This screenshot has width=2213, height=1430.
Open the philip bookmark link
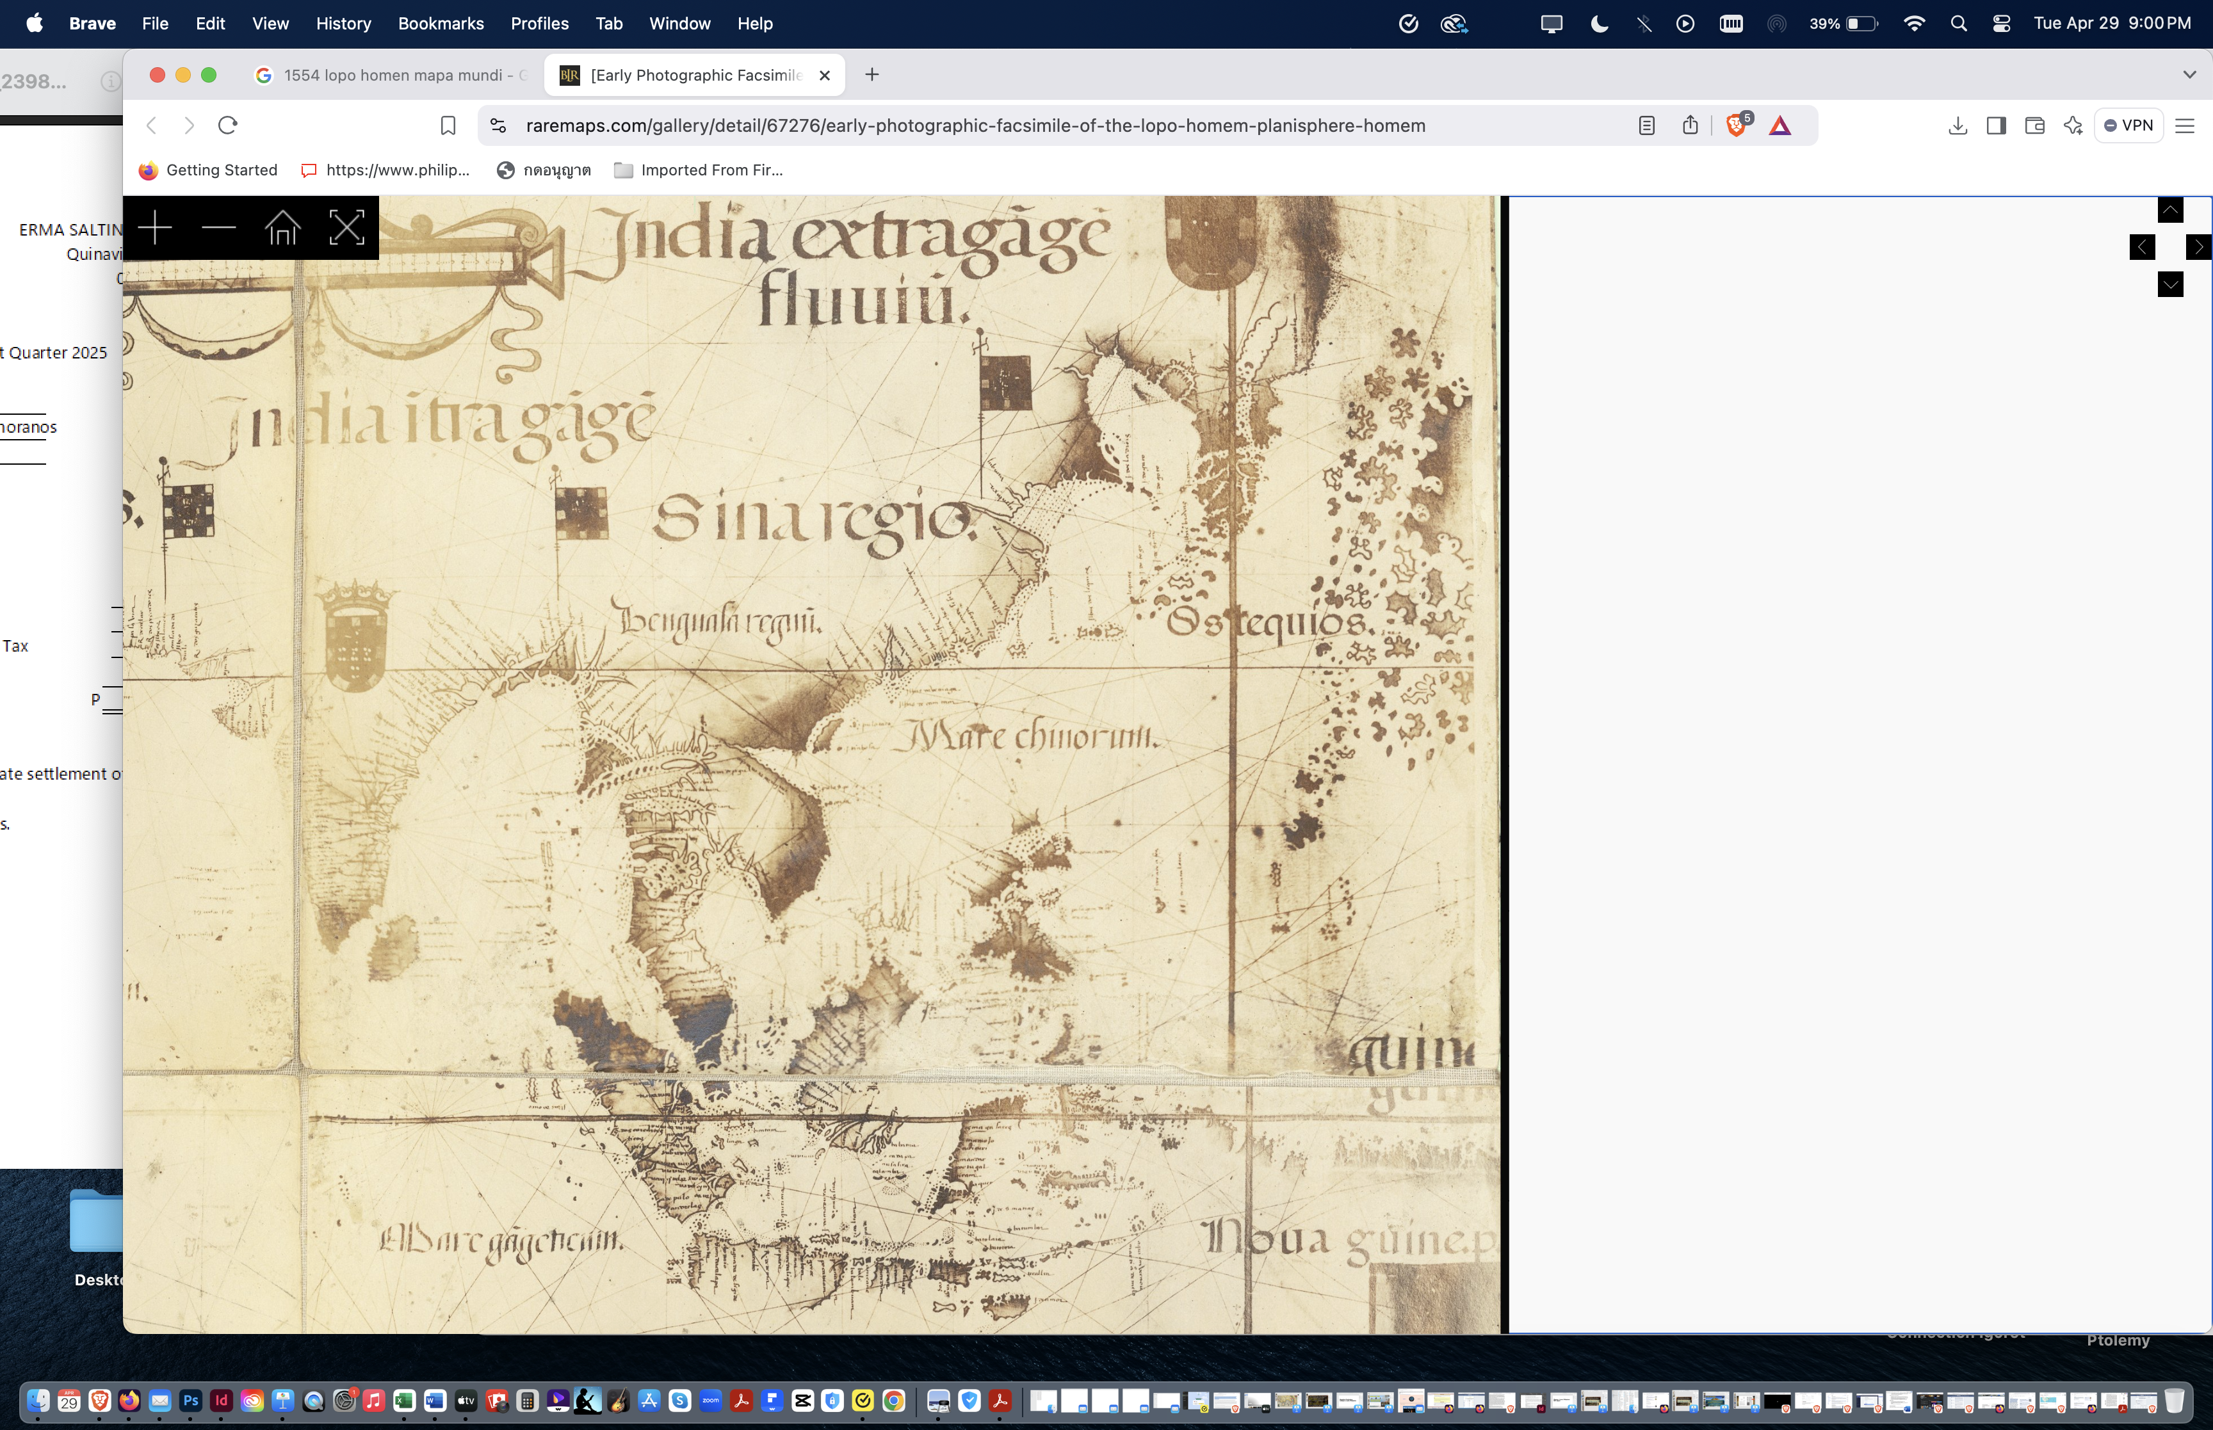pos(386,170)
